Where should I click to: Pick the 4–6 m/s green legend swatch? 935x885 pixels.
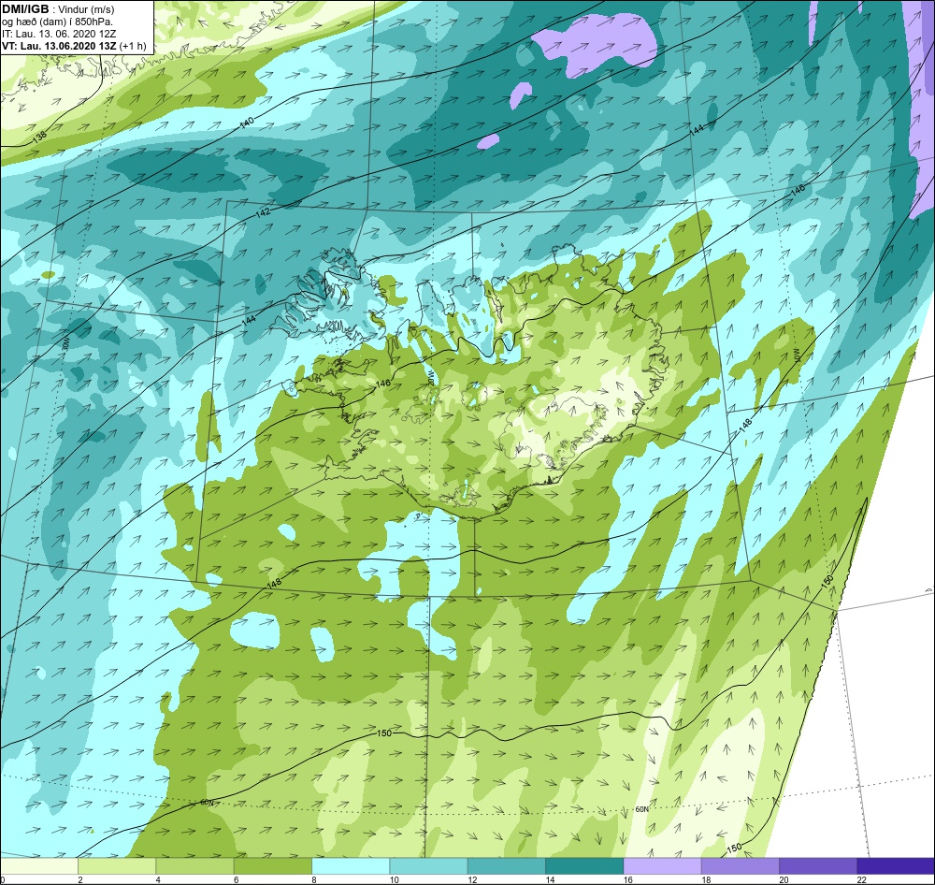pos(195,865)
